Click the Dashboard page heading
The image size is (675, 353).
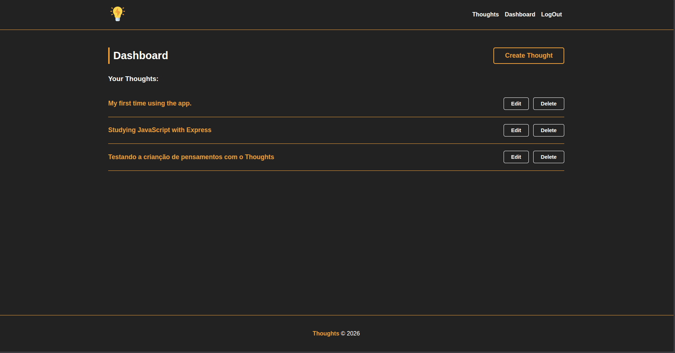point(141,55)
